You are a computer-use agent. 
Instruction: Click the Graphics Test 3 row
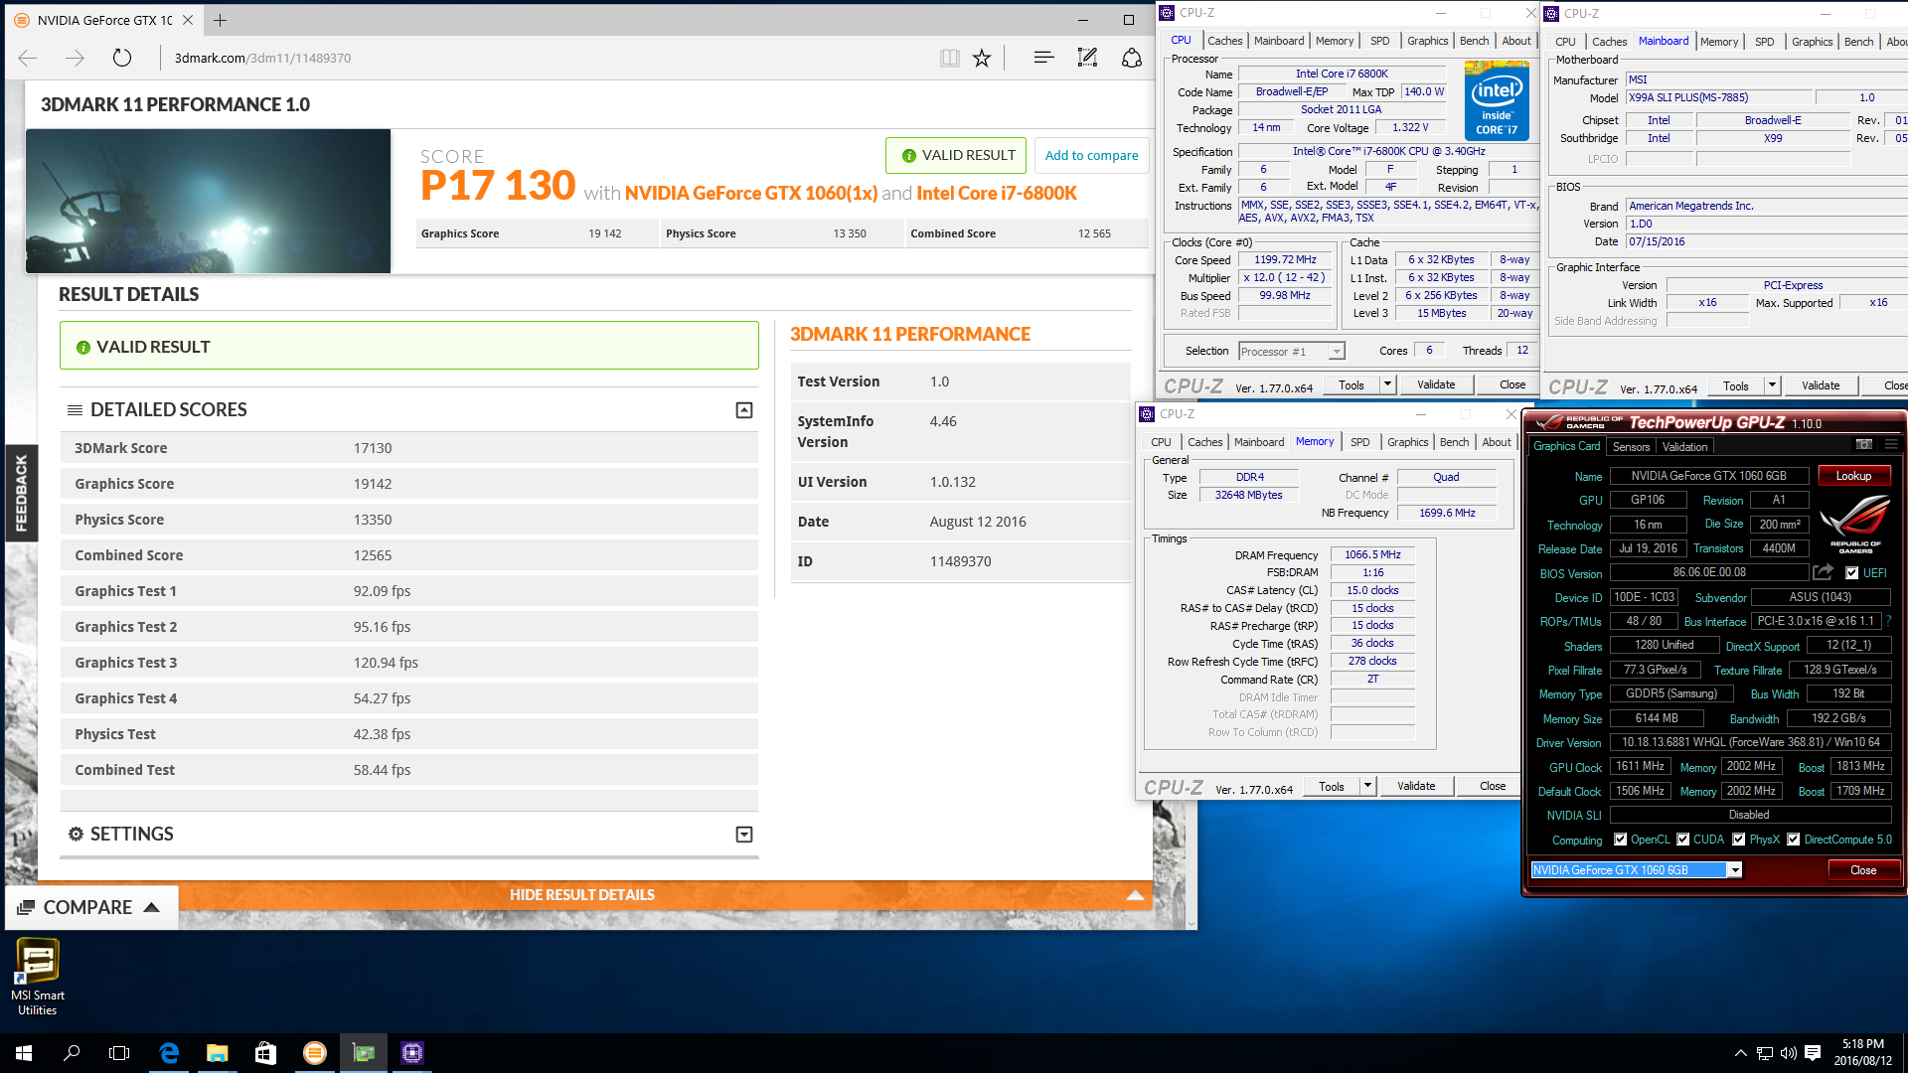coord(408,663)
